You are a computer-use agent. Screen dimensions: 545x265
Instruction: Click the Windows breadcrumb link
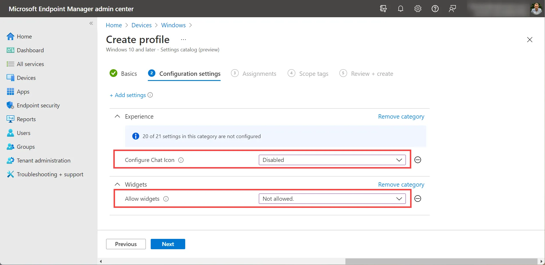(173, 25)
